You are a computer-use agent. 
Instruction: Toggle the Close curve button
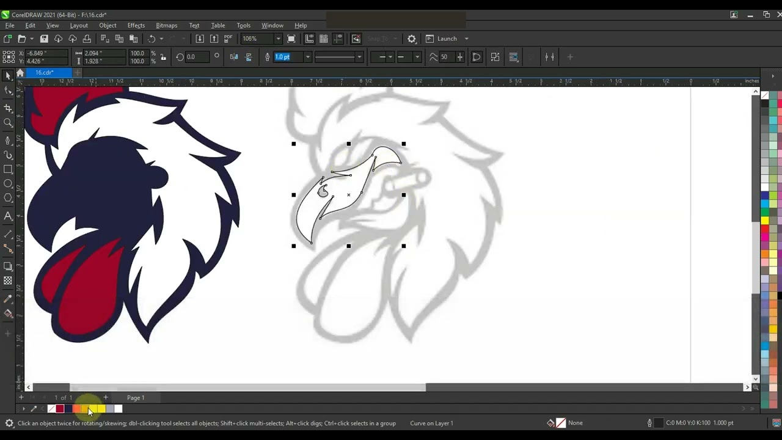(477, 57)
